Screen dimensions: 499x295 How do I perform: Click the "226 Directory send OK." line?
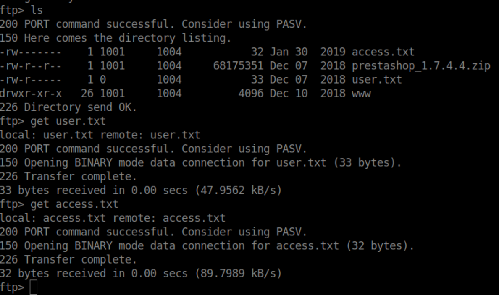(68, 107)
